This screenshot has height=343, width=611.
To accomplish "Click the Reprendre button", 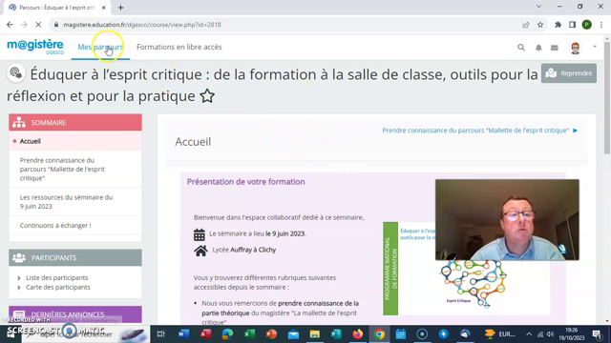I will click(569, 73).
